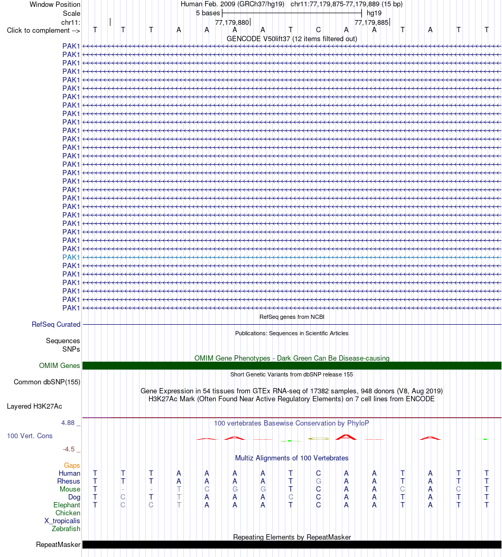Select the Window Position label
The height and width of the screenshot is (557, 502).
pyautogui.click(x=55, y=5)
